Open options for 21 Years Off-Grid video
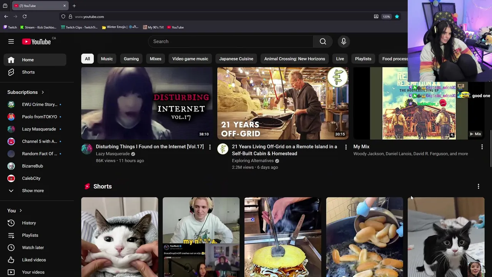Viewport: 492px width, 277px height. [346, 147]
